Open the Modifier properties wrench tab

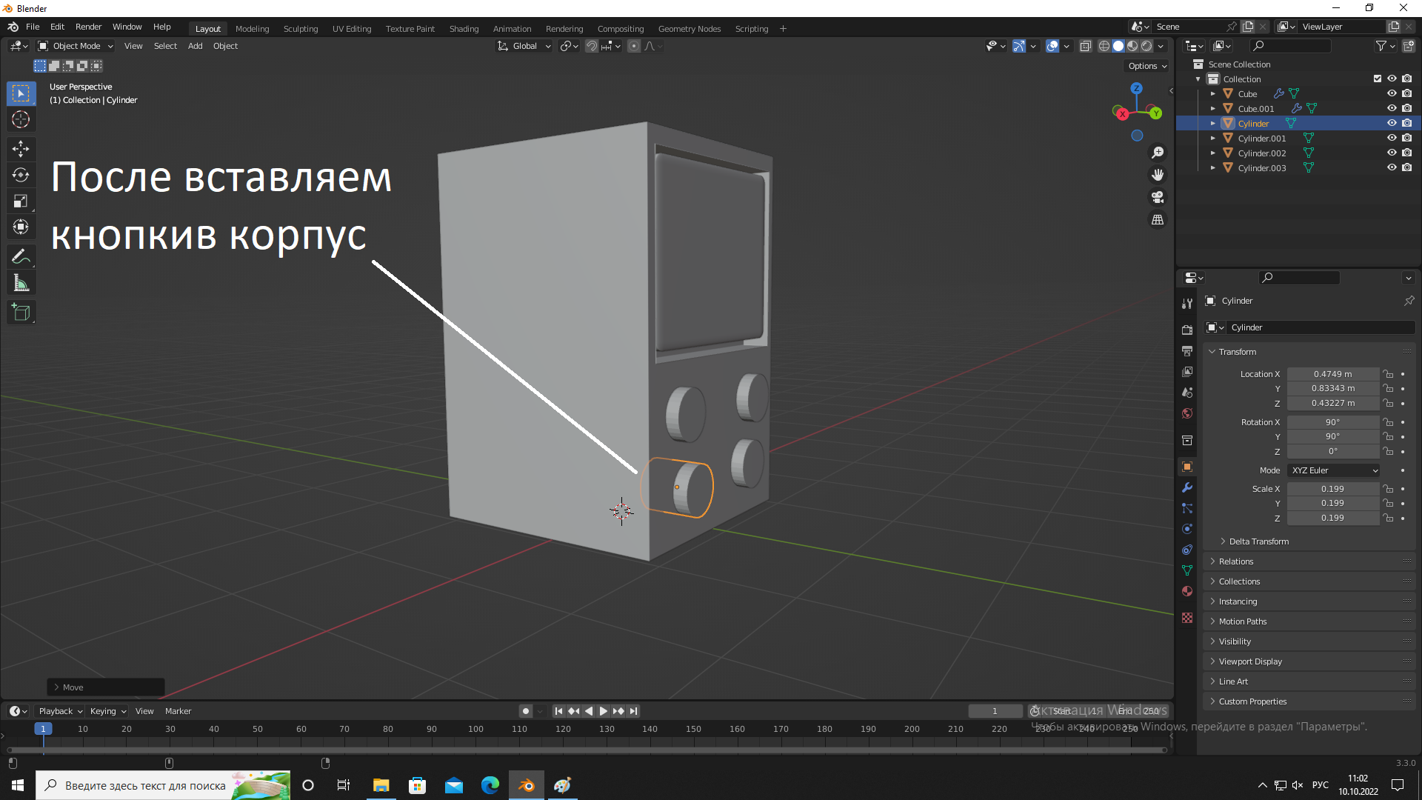(x=1187, y=487)
